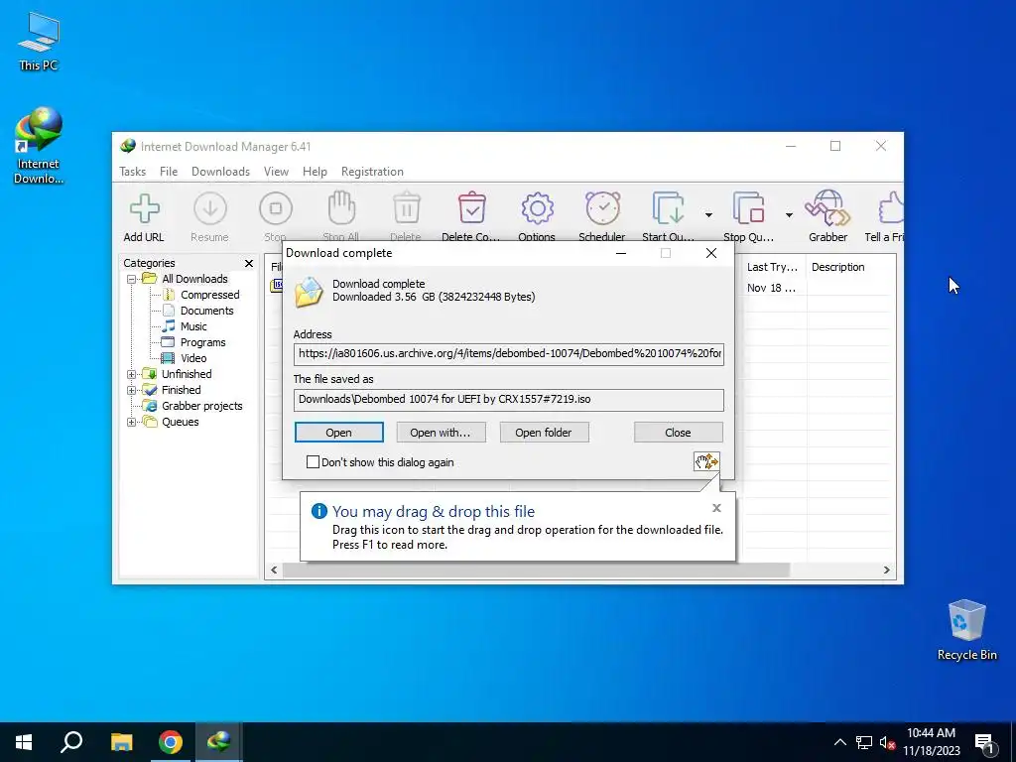Select the Video category
Screen dimensions: 1016x762
pos(193,358)
